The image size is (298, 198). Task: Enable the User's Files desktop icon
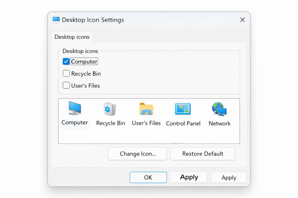coord(66,85)
